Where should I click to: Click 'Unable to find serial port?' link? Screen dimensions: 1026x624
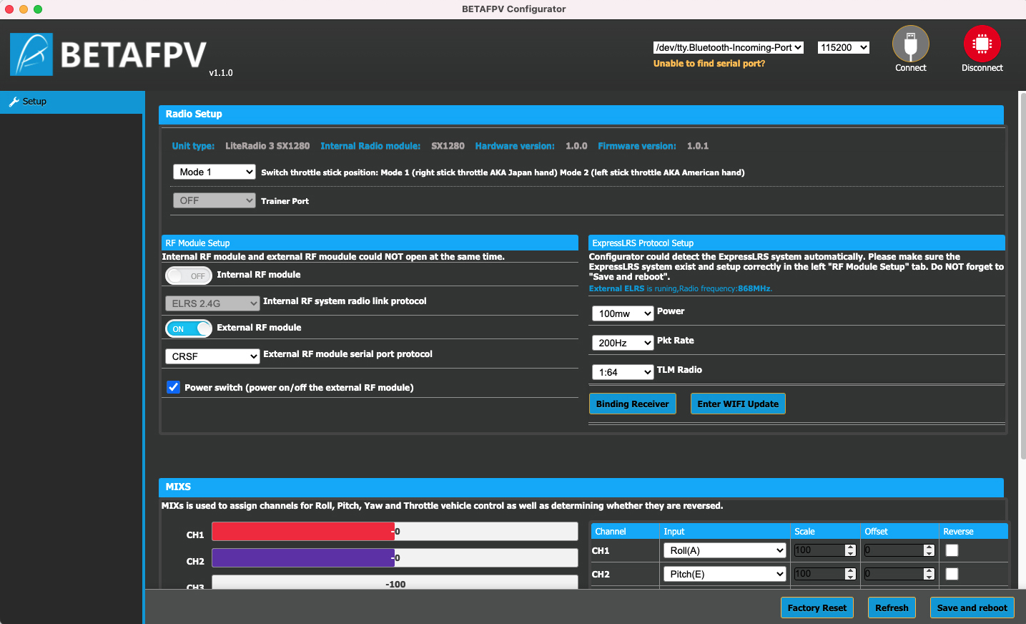tap(709, 64)
